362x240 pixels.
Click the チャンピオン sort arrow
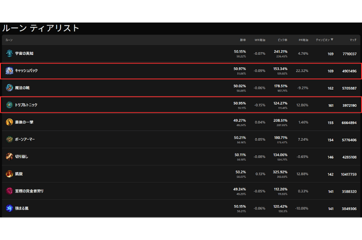[333, 40]
